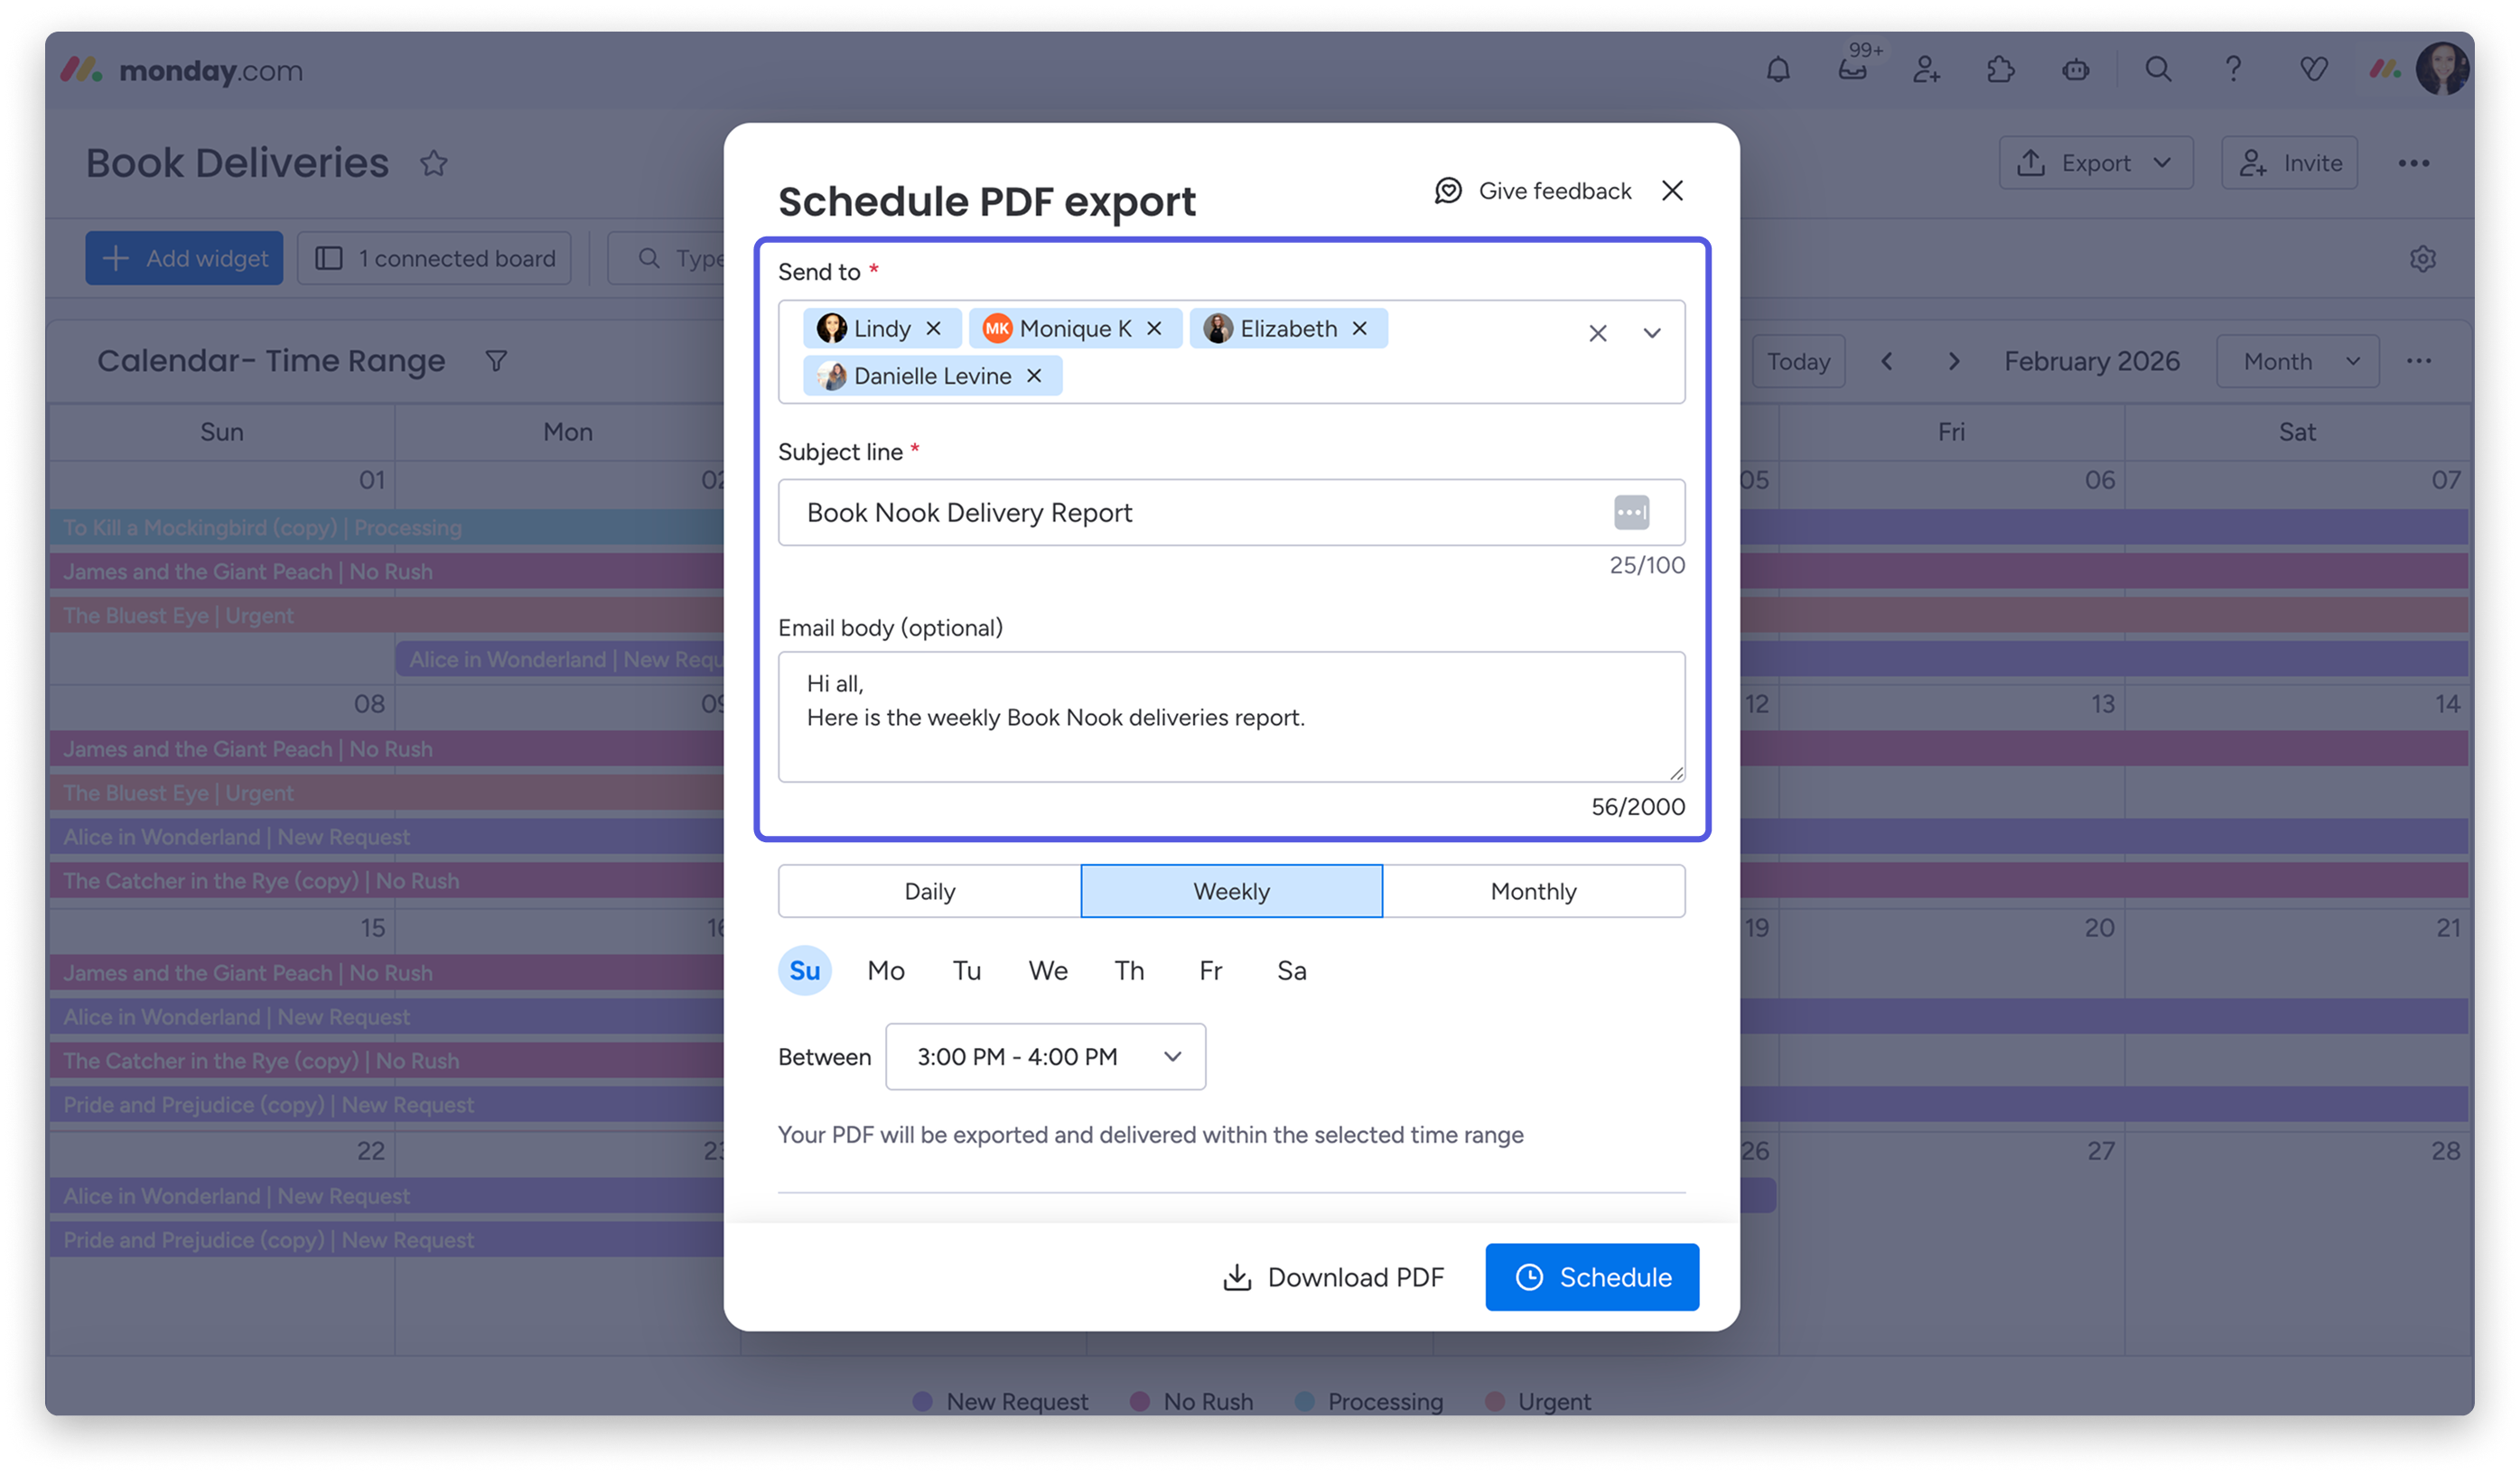The width and height of the screenshot is (2520, 1475).
Task: Select the Monthly frequency tab
Action: tap(1533, 891)
